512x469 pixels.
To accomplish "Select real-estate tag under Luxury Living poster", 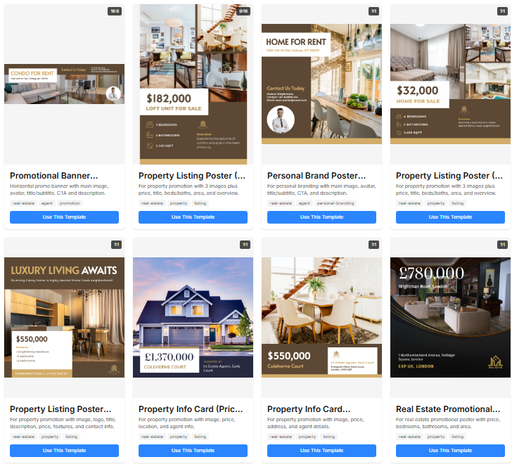I will click(23, 437).
